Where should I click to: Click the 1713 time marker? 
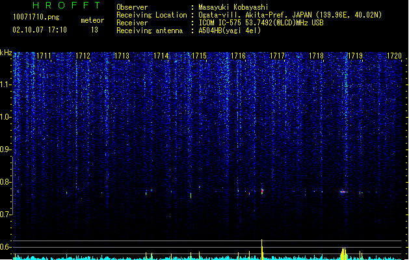pos(122,56)
